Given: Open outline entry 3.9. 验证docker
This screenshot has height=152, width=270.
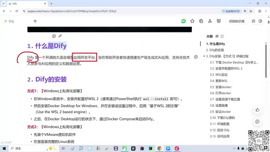Looking at the screenshot, I should pos(220,111).
